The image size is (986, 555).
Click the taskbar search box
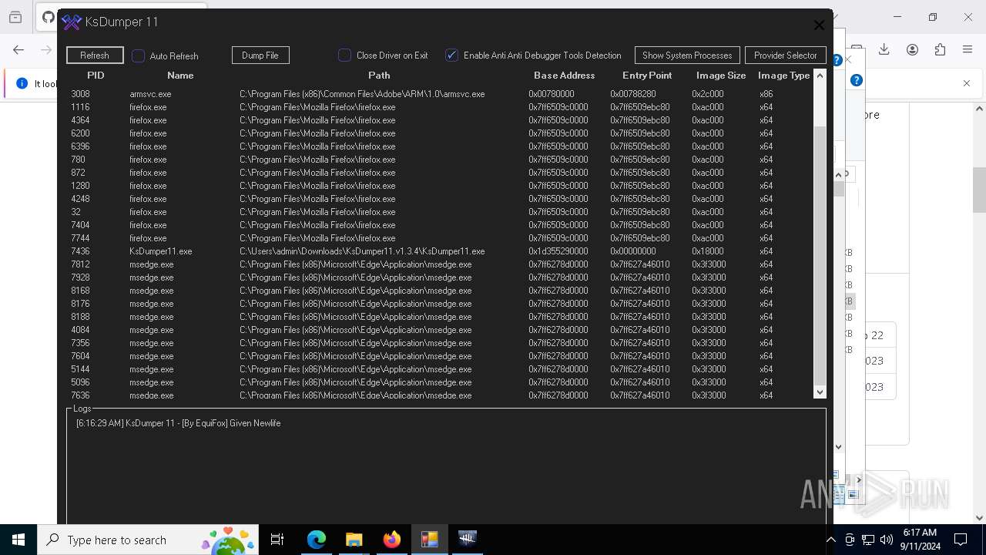point(149,540)
